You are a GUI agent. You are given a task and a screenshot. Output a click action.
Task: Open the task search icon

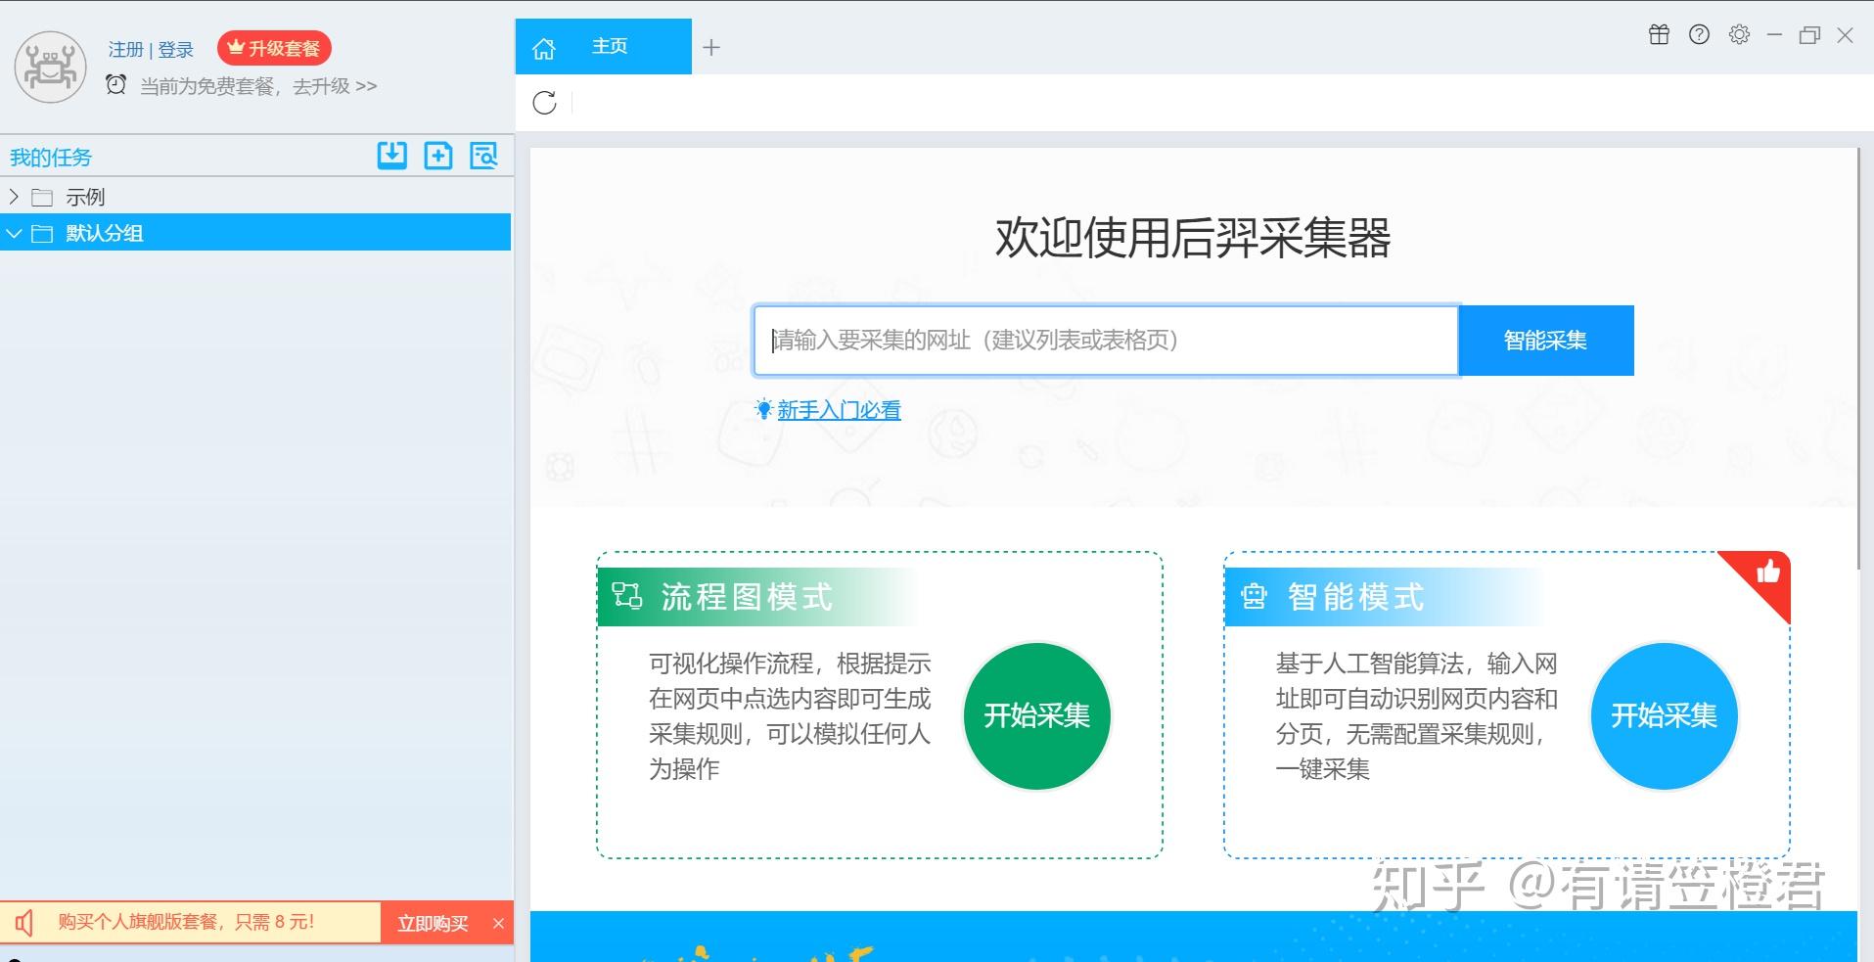tap(484, 155)
